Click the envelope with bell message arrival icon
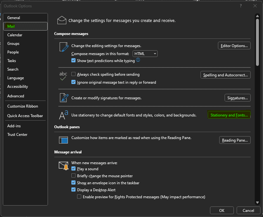The width and height of the screenshot is (263, 217). pos(63,166)
